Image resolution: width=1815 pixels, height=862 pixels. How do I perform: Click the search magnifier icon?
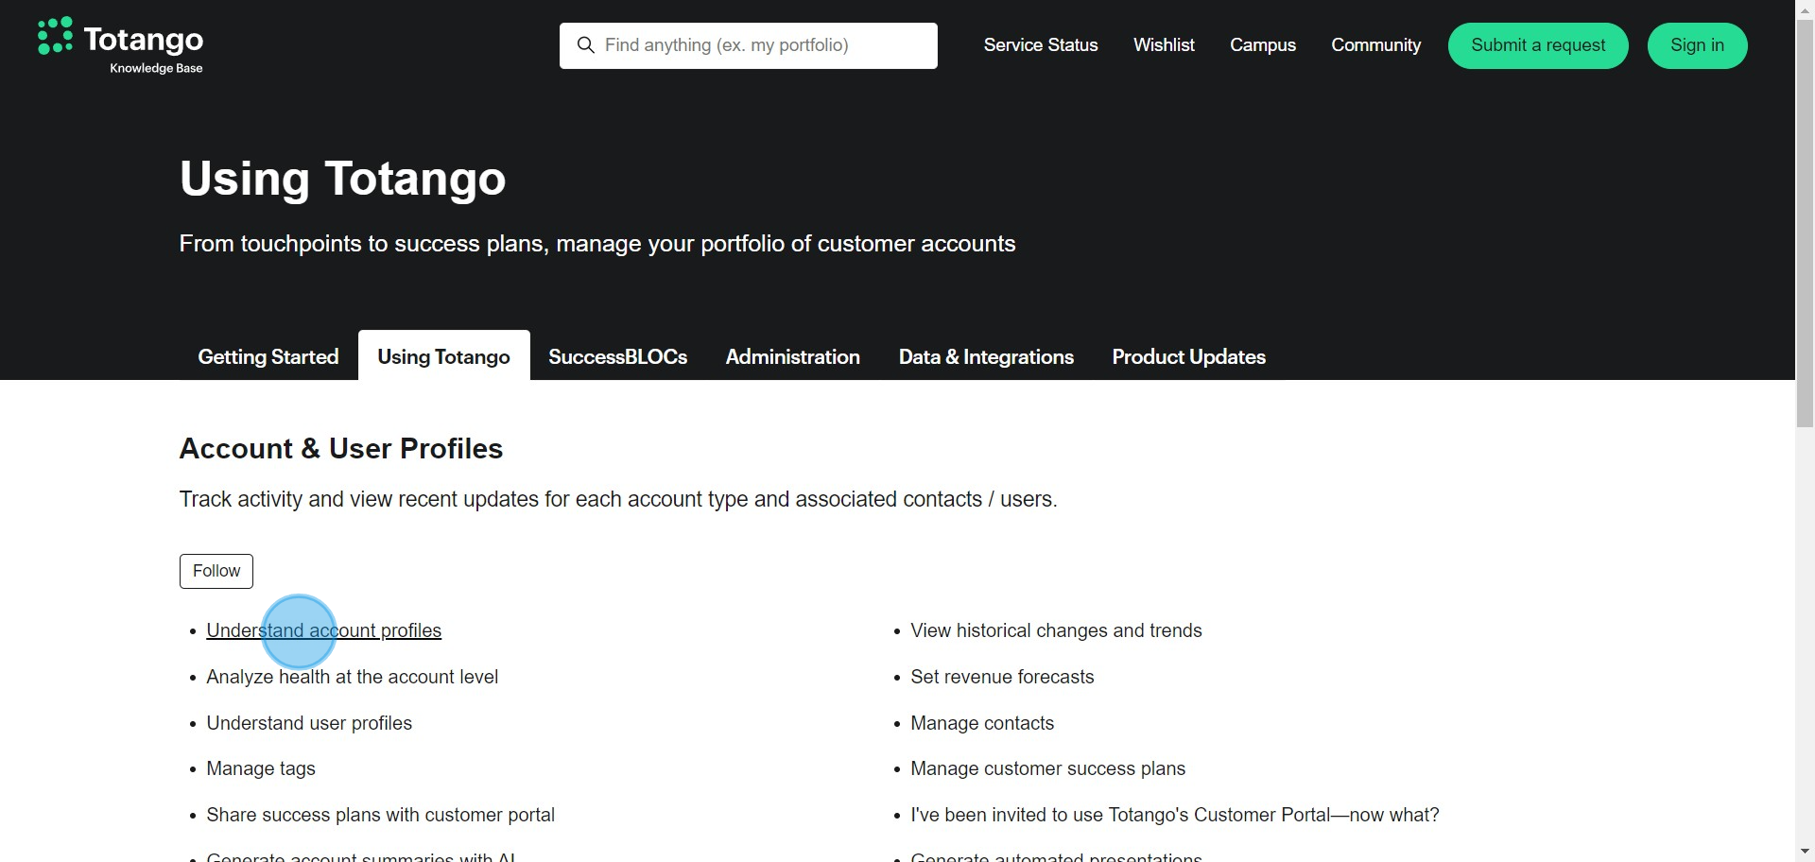point(586,45)
